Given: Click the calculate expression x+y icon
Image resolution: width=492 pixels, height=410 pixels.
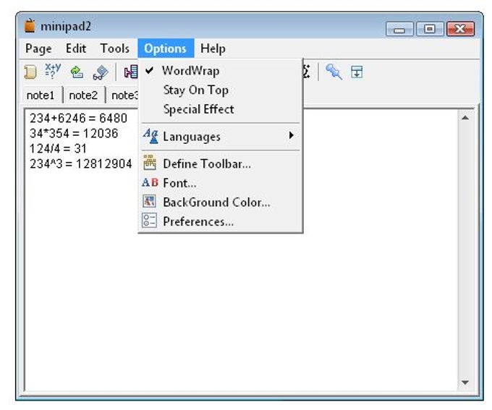Looking at the screenshot, I should coord(53,71).
